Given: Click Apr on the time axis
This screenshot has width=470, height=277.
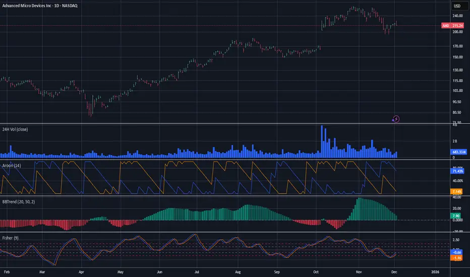Looking at the screenshot, I should click(x=81, y=272).
